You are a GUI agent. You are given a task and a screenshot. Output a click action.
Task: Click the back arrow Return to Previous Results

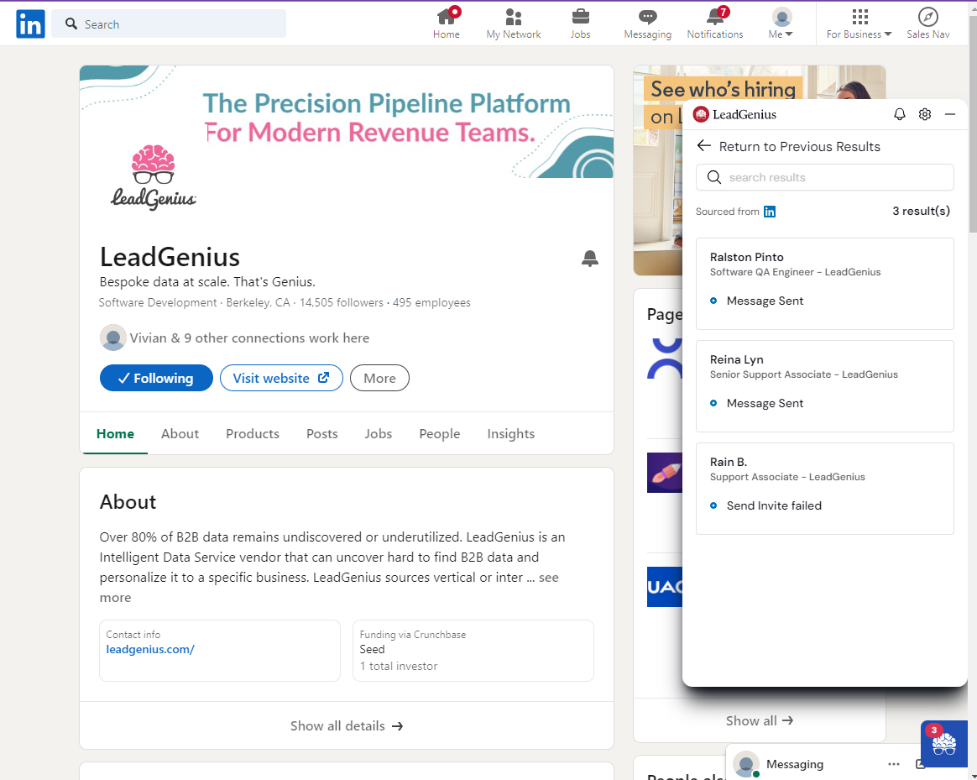point(704,146)
